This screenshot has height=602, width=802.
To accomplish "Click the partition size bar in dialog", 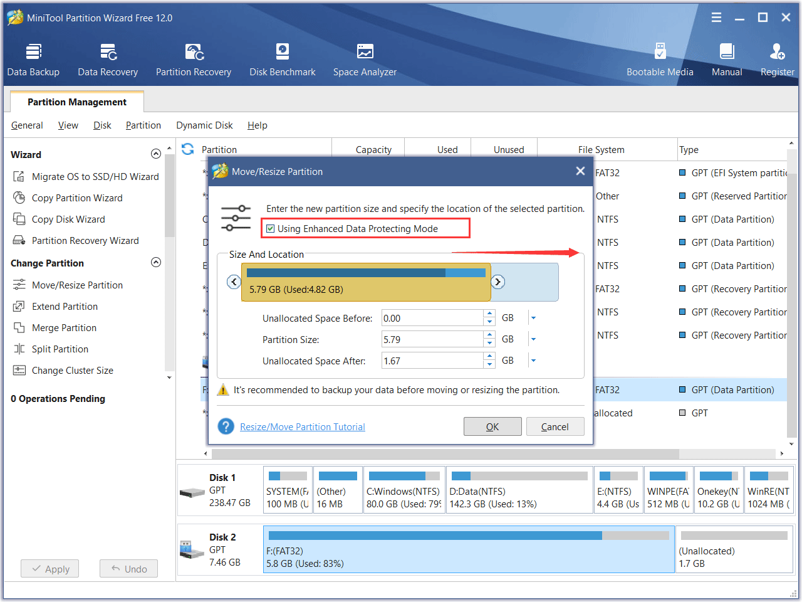I will pyautogui.click(x=366, y=282).
